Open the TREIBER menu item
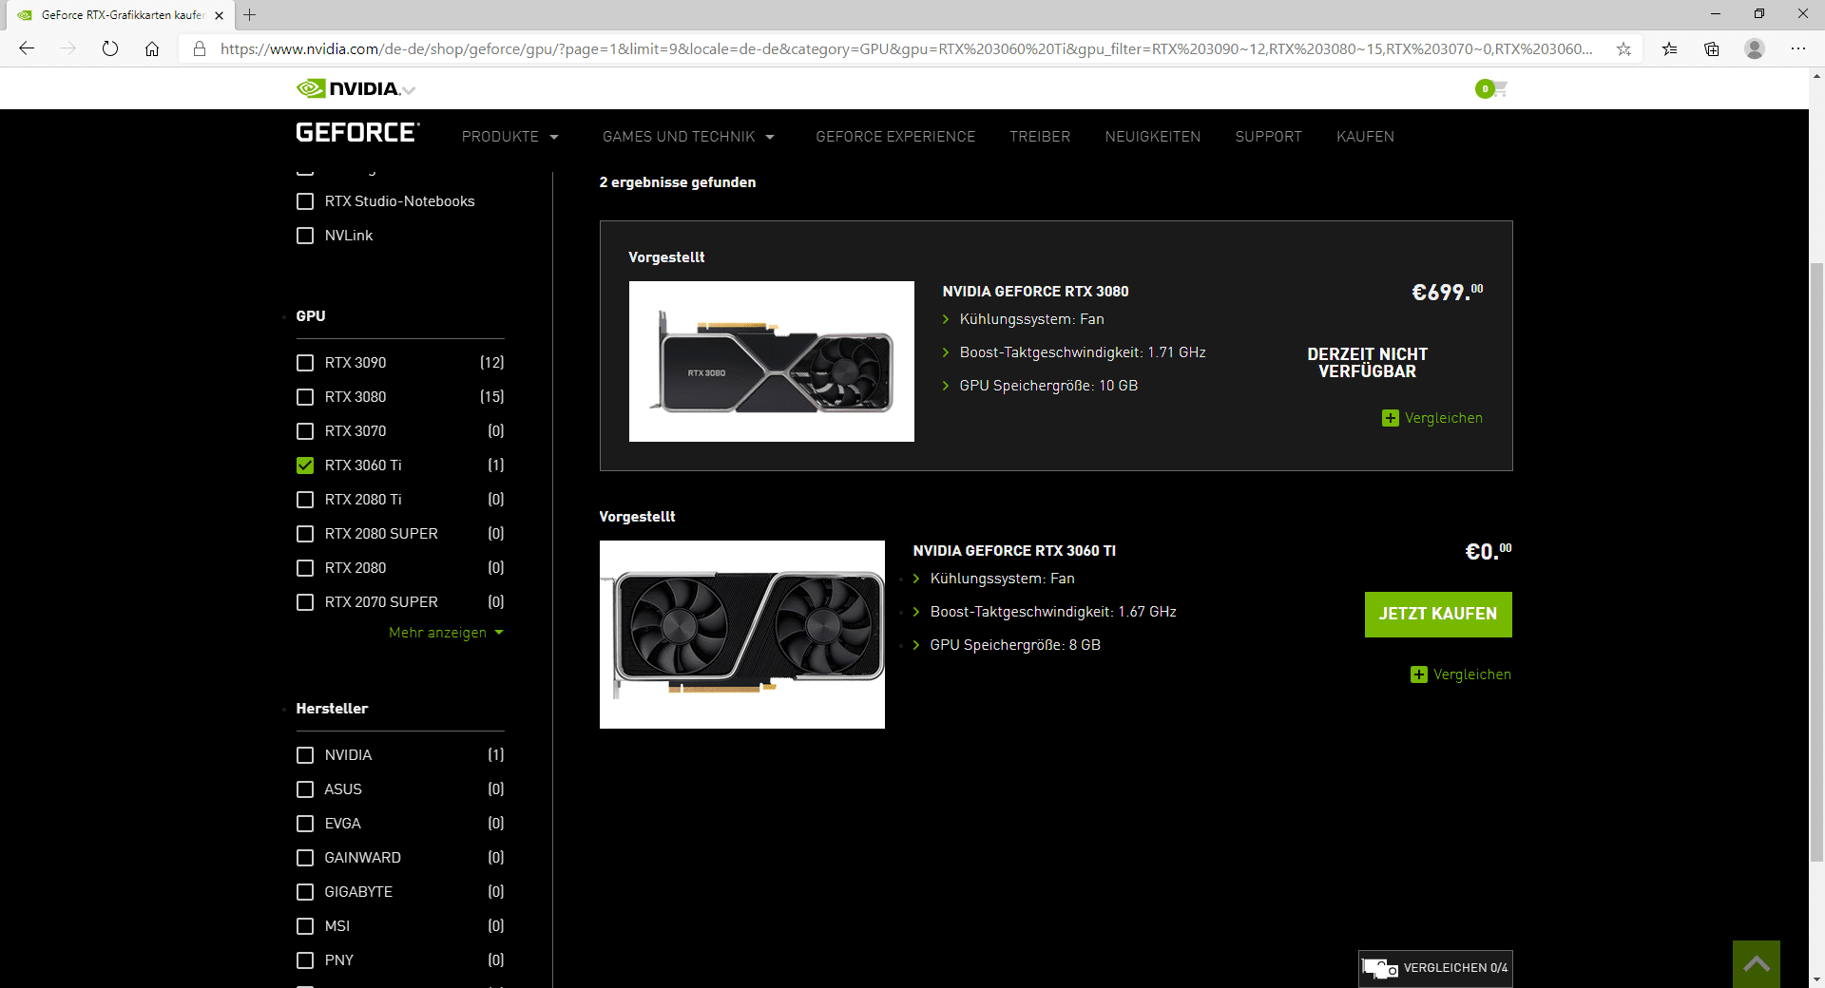The height and width of the screenshot is (988, 1825). click(1040, 137)
